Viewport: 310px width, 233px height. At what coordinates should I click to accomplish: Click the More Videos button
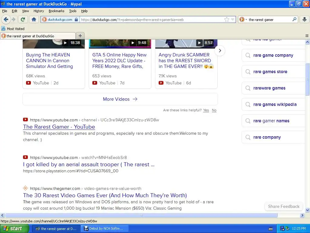pos(120,99)
